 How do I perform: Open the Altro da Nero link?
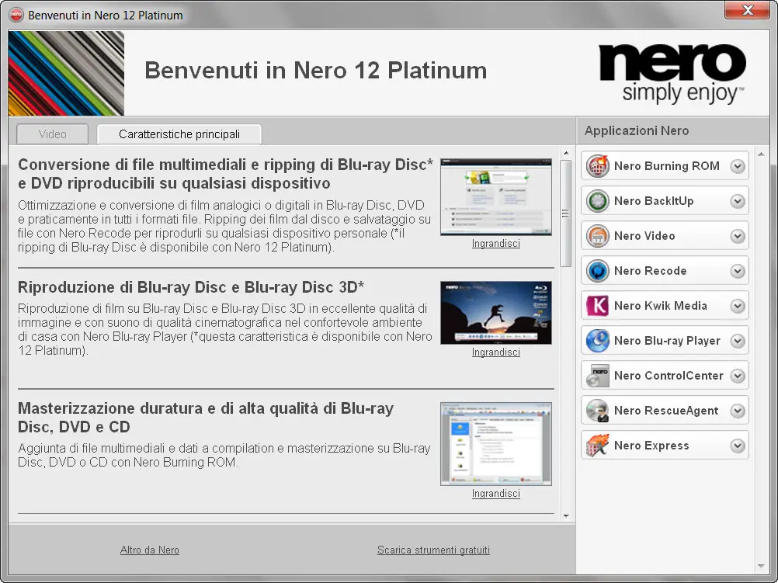coord(149,550)
